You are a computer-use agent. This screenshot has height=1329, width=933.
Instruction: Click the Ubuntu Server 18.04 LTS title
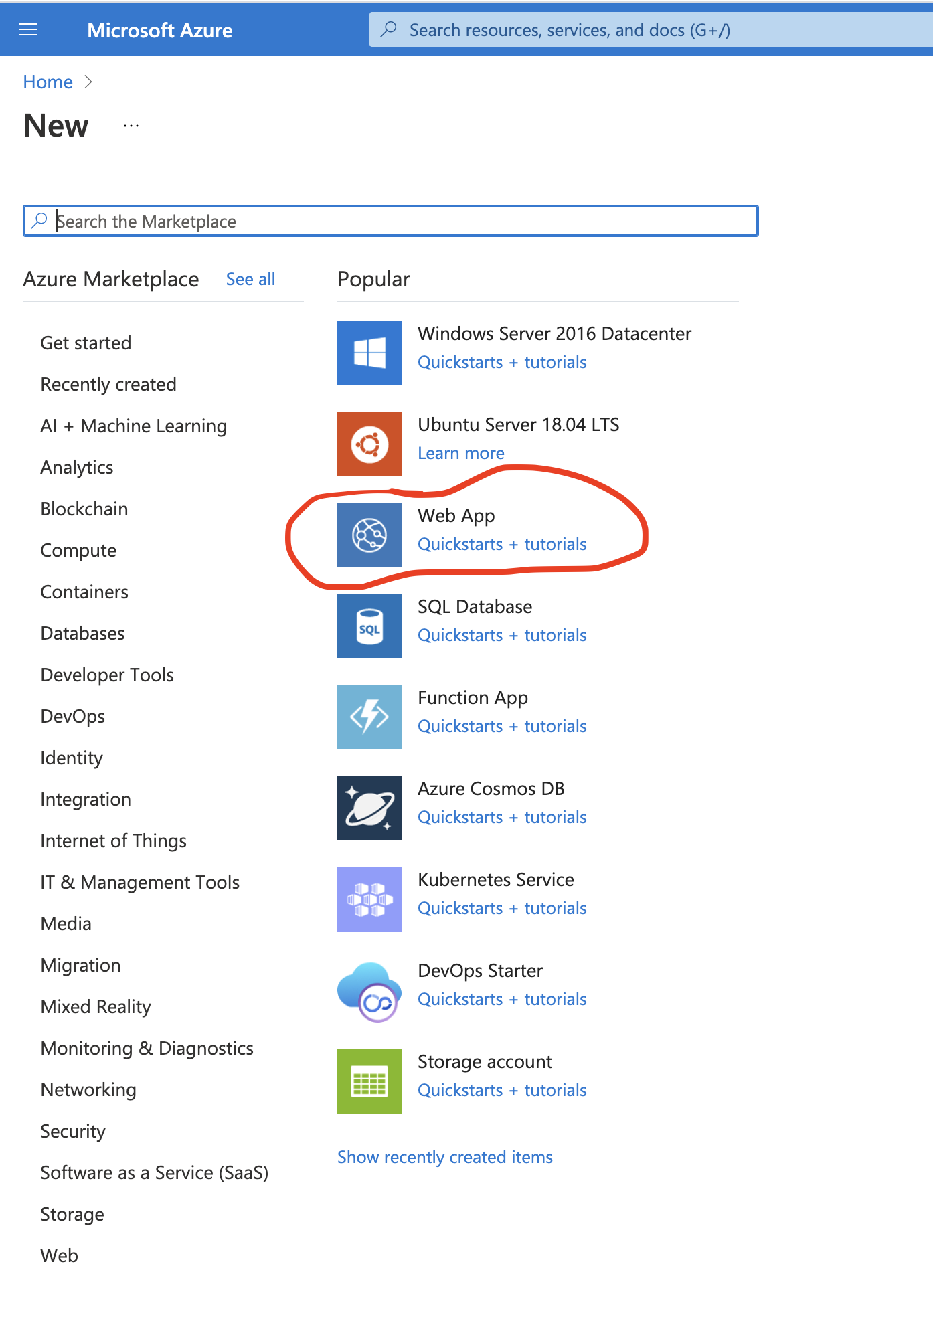point(519,424)
